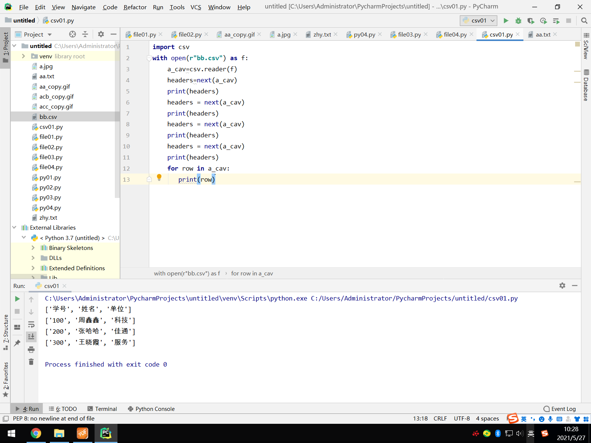The width and height of the screenshot is (591, 443).
Task: Toggle the 1: Project side tab
Action: (6, 47)
